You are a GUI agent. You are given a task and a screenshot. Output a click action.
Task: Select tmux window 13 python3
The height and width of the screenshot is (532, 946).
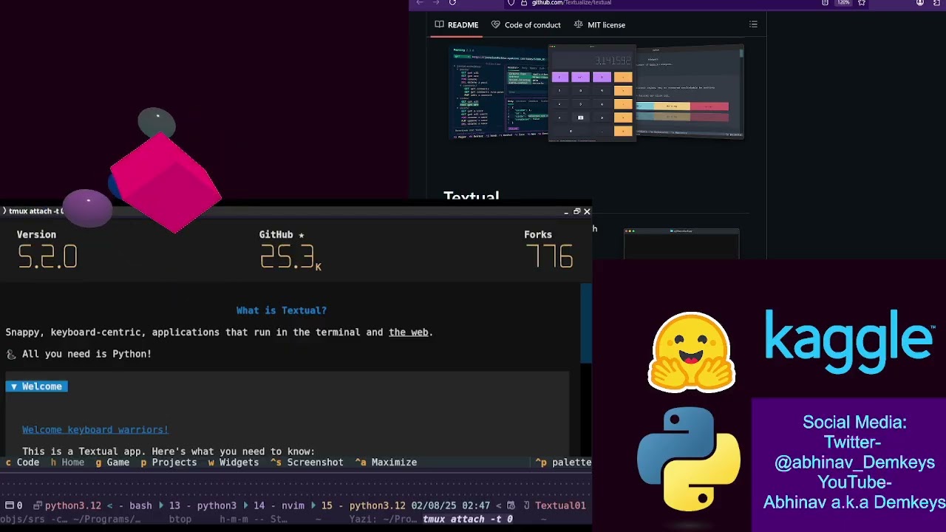click(x=203, y=506)
